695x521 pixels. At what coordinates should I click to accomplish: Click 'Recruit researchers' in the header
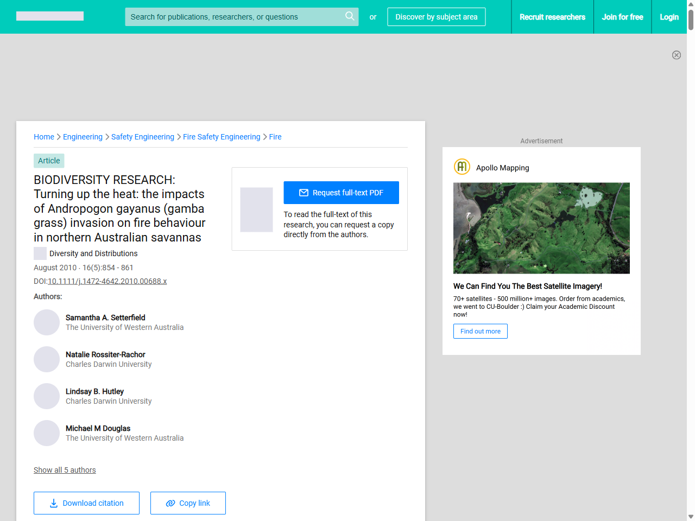553,17
